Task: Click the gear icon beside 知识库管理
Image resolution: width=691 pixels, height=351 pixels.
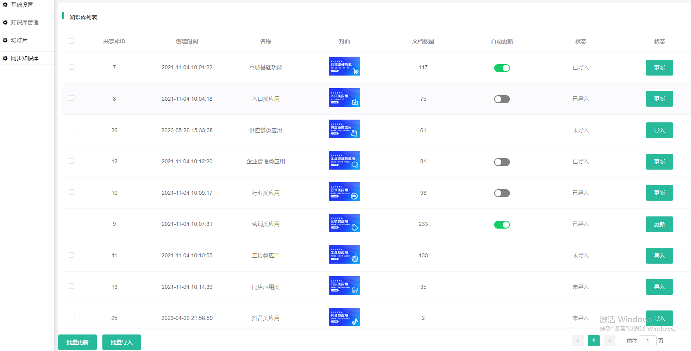Action: pos(5,22)
